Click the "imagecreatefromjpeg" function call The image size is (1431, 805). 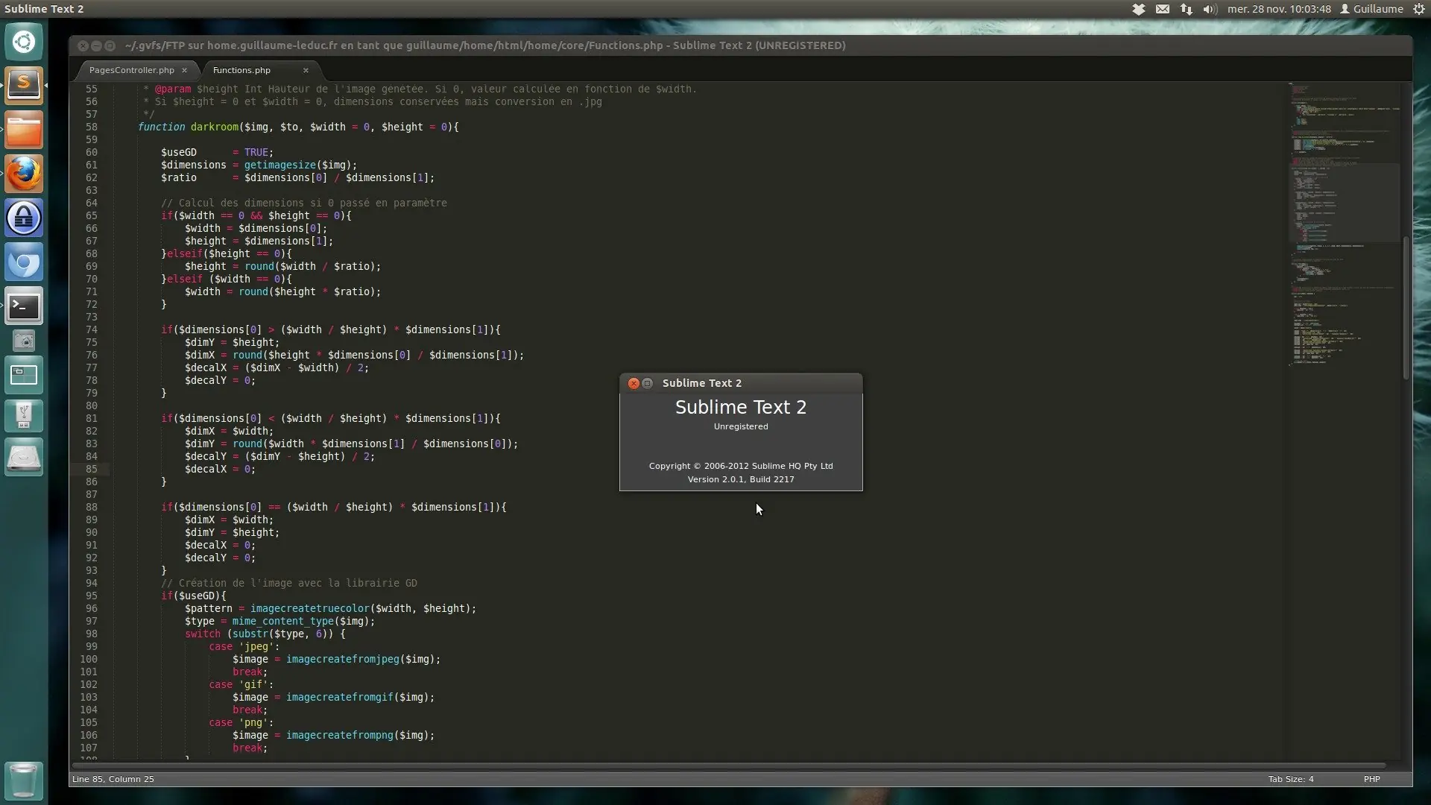[343, 659]
